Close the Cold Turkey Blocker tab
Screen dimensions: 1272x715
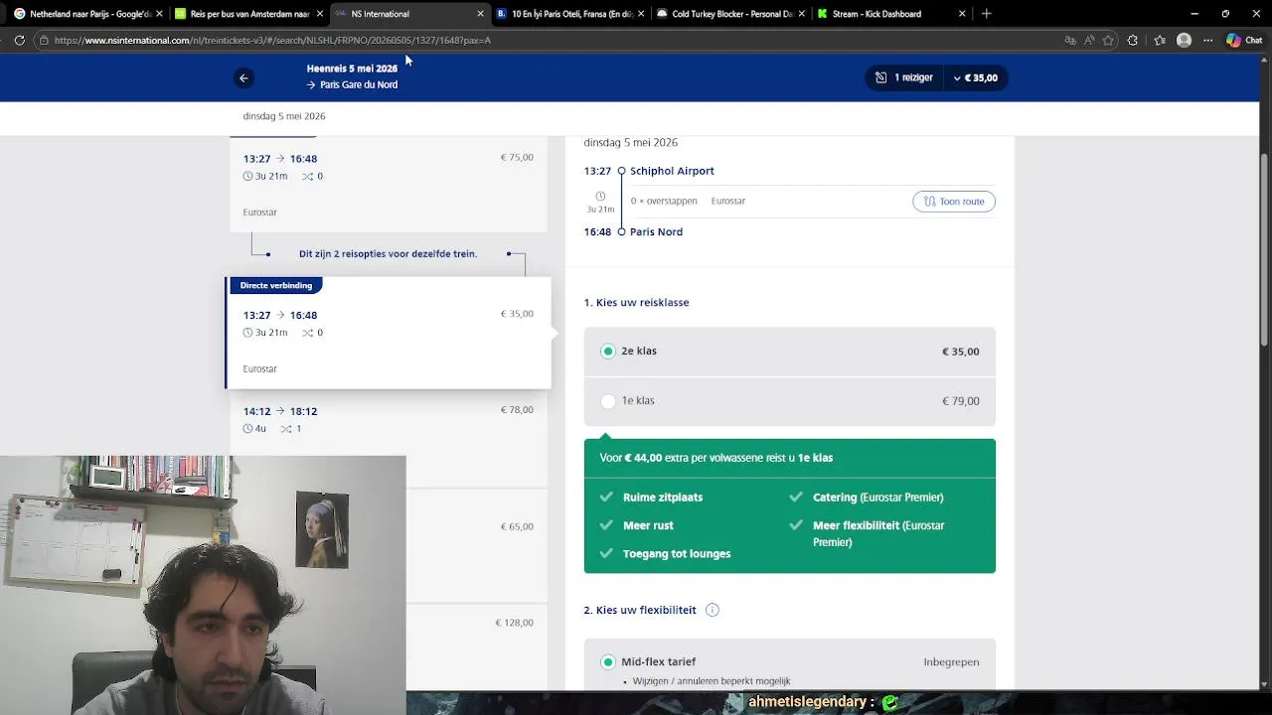tap(801, 14)
